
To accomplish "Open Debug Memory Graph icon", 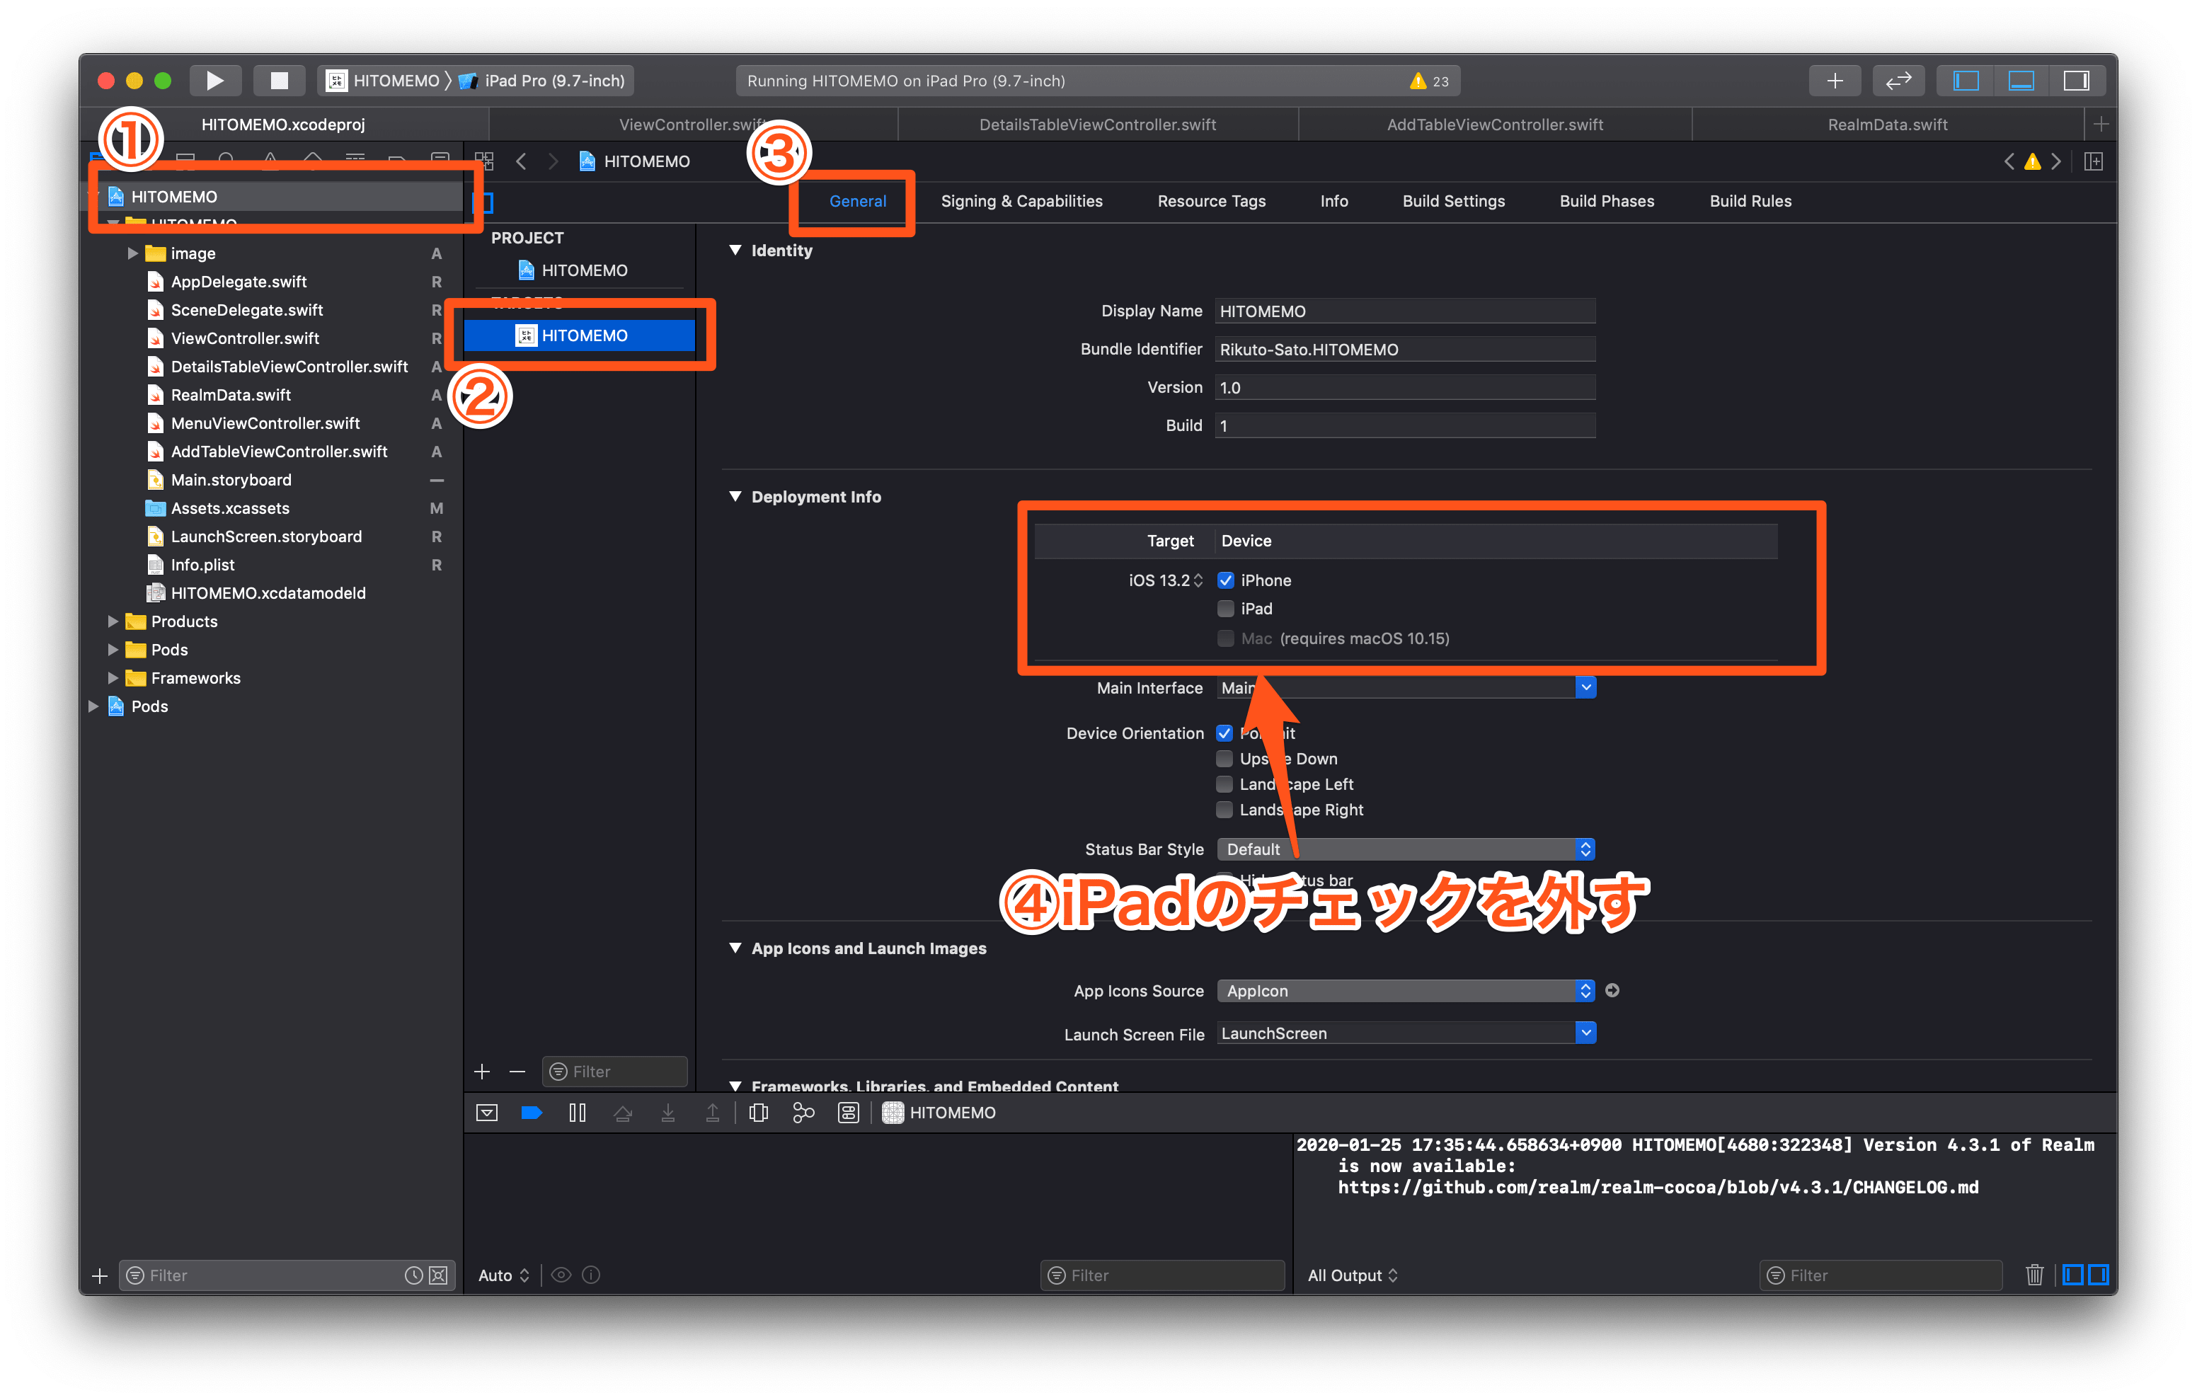I will 803,1113.
